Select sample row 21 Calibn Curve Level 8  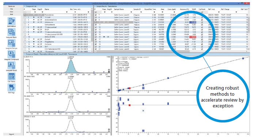click(171, 49)
